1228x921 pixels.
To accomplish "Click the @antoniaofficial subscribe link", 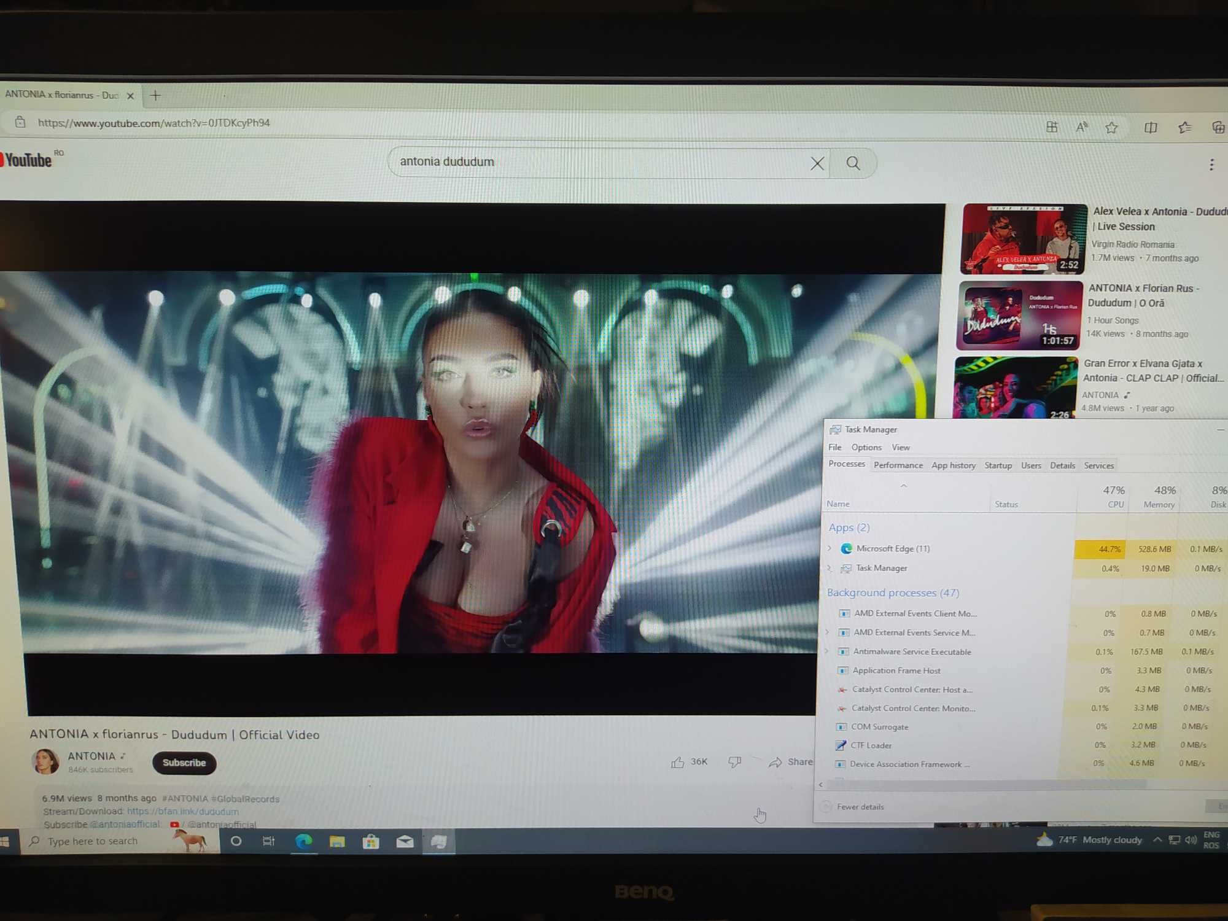I will 125,824.
